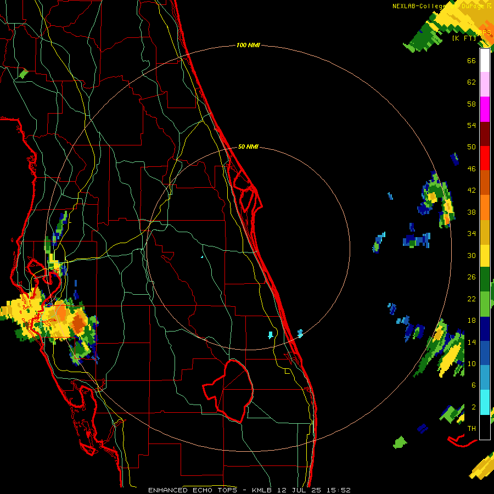Pick the light orange scale swatch
The width and height of the screenshot is (494, 494).
pyautogui.click(x=485, y=207)
